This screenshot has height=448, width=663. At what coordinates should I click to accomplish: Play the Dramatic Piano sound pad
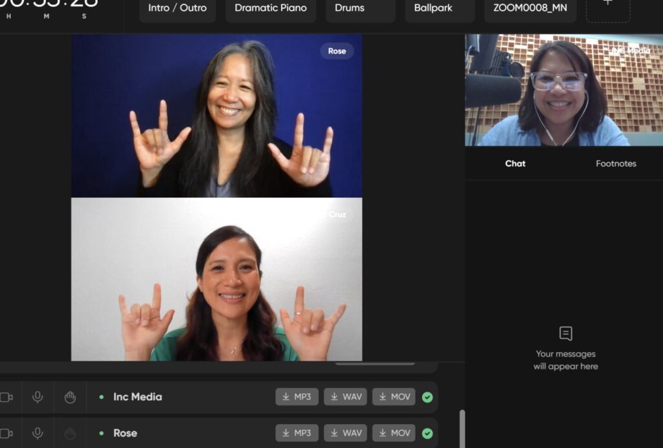point(270,9)
